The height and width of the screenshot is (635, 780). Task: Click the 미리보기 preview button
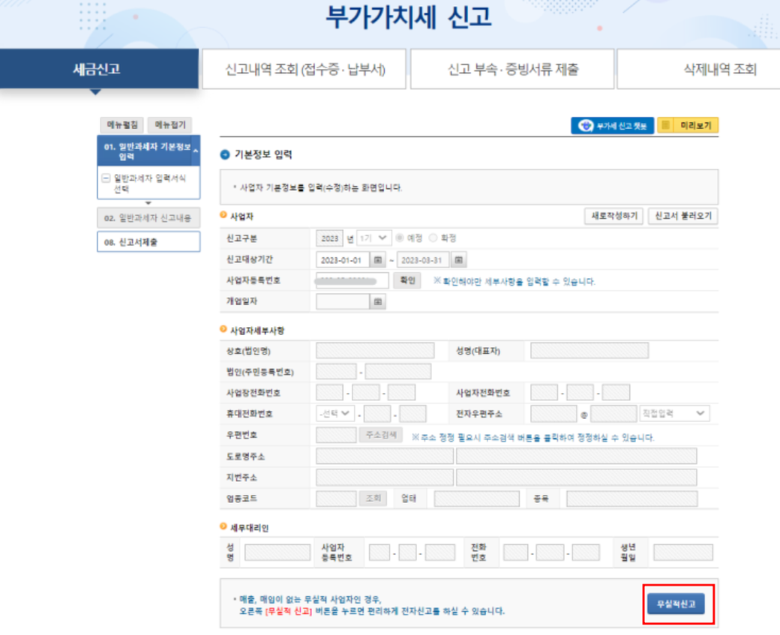[688, 126]
